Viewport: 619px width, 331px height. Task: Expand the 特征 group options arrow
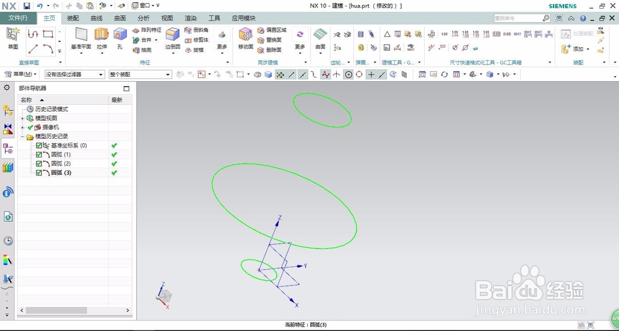pos(228,63)
